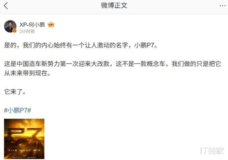Tap the IT砖家 watermark
Image resolution: width=228 pixels, height=160 pixels.
212,150
